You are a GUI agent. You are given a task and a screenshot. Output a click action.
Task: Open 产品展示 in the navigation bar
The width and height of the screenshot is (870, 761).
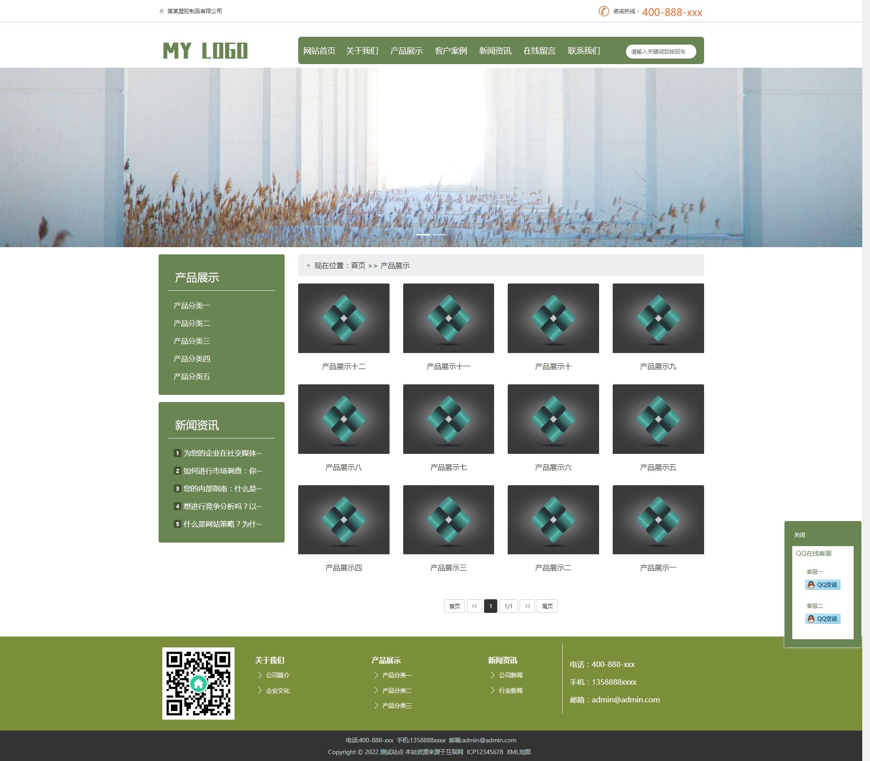406,51
